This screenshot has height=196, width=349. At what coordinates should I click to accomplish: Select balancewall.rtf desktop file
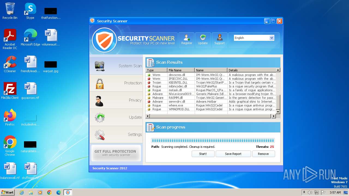coord(10,171)
